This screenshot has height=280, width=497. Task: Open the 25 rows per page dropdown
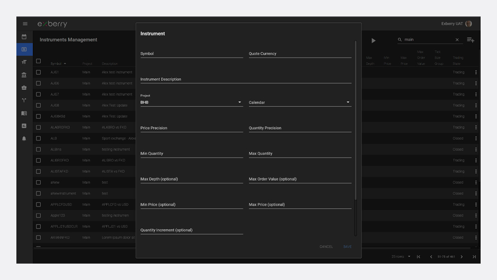coord(401,257)
